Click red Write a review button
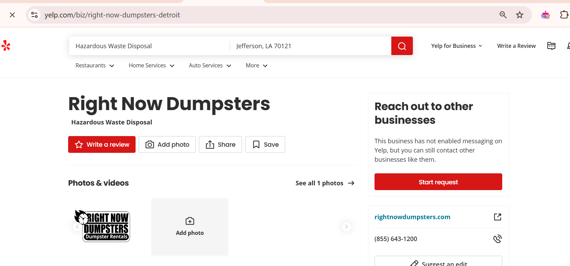This screenshot has width=570, height=266. (102, 145)
